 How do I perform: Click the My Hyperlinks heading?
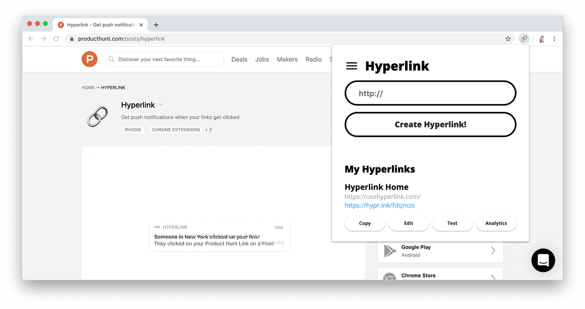click(x=380, y=169)
